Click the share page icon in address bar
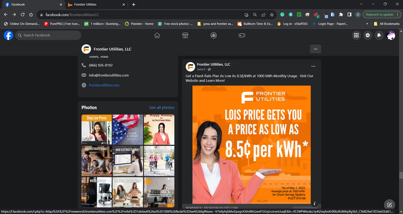This screenshot has height=214, width=403. 263,15
